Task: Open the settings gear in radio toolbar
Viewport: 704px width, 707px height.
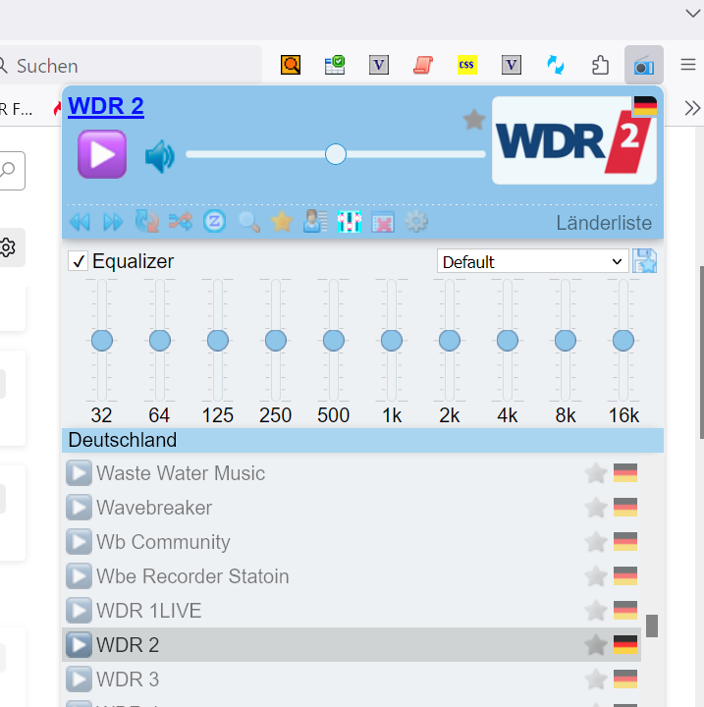Action: [x=416, y=222]
